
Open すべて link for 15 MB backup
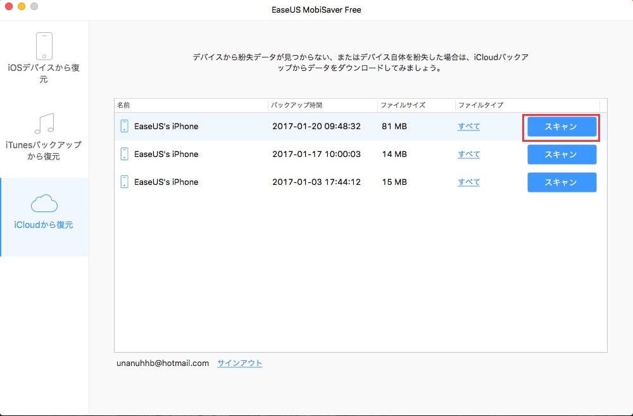[x=468, y=182]
